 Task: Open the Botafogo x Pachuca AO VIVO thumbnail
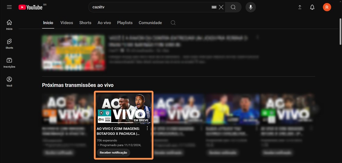pyautogui.click(x=124, y=108)
